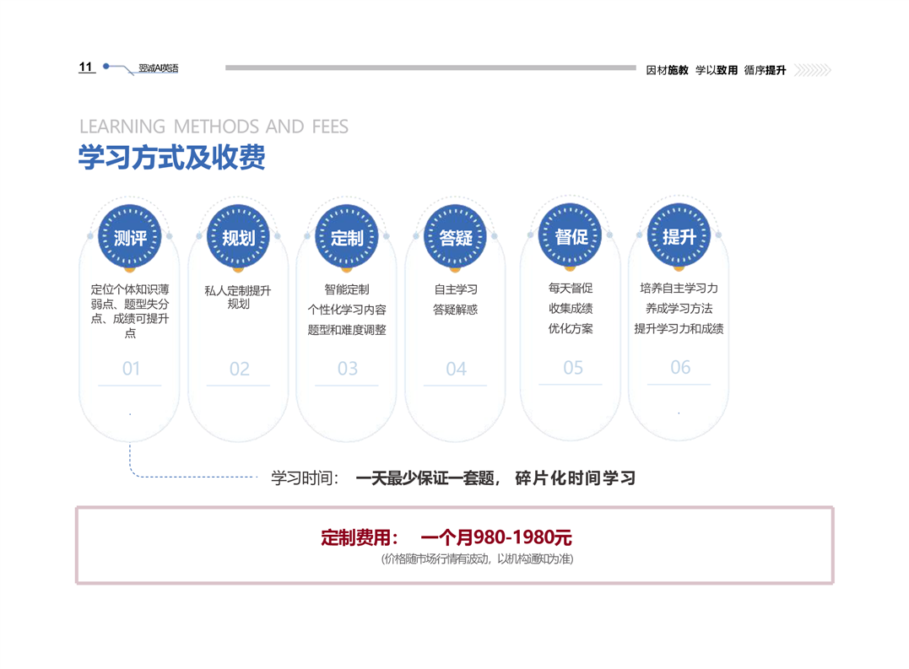Select the 答疑 circular badge
Image resolution: width=909 pixels, height=669 pixels.
click(456, 238)
